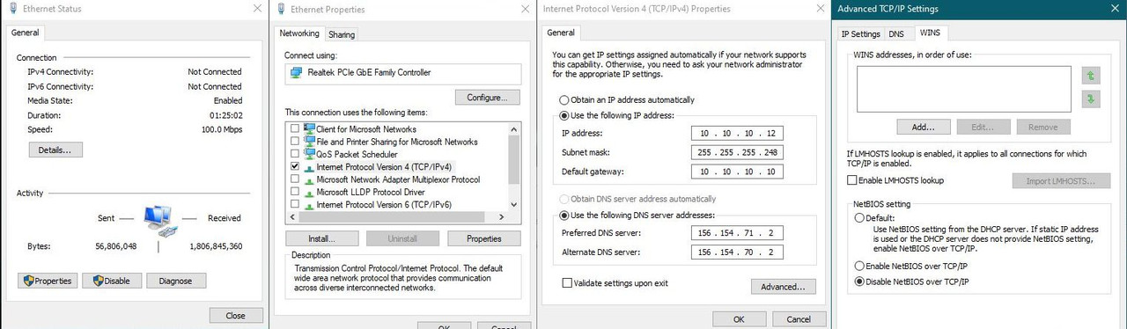Viewport: 1127px width, 329px height.
Task: Select Use the following DNS server addresses
Action: point(564,216)
